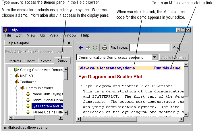Click the Communications node icon

tap(22, 88)
